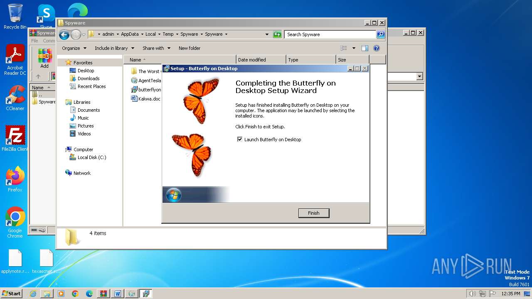This screenshot has height=299, width=532.
Task: Toggle the preview pane
Action: (x=365, y=48)
